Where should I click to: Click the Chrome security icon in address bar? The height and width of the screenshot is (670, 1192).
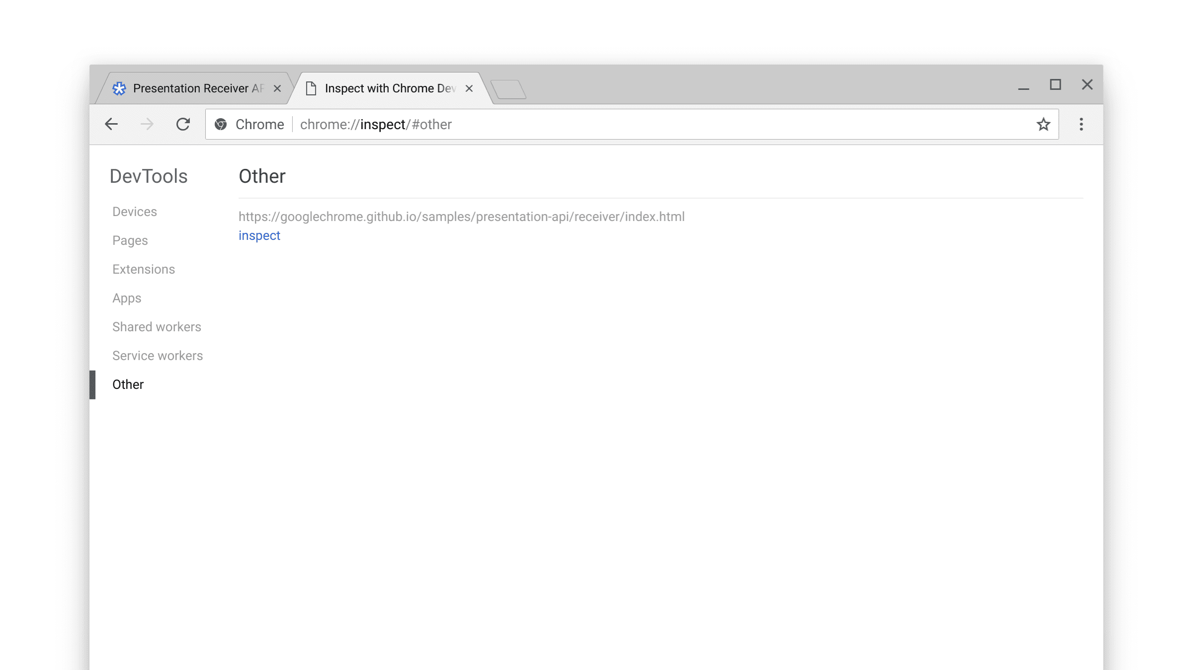(221, 124)
